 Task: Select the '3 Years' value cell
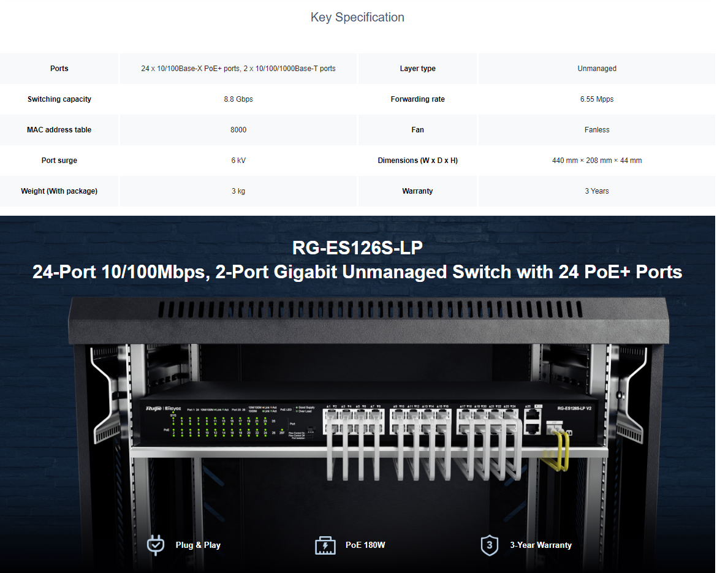click(x=597, y=191)
